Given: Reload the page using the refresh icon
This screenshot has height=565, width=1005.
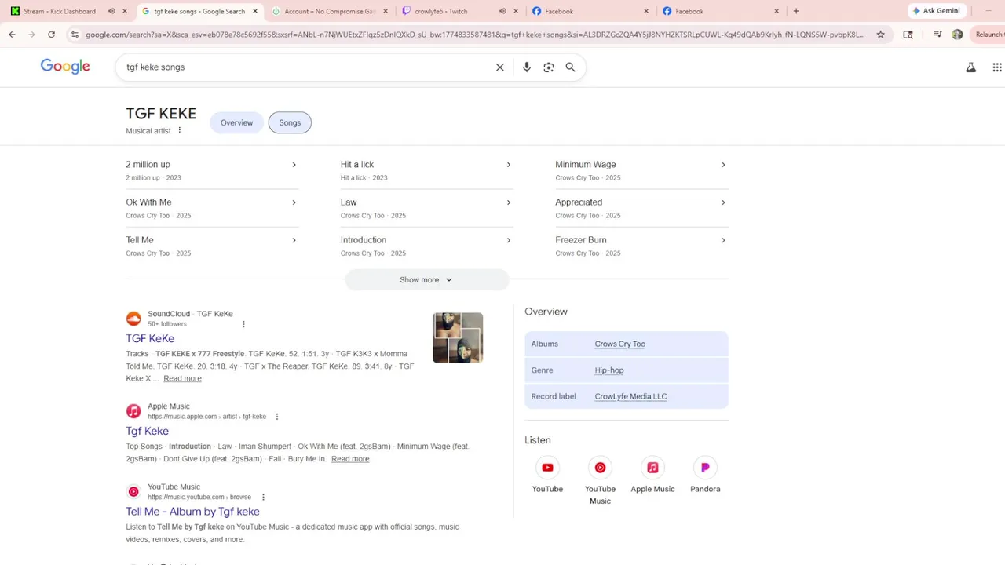Looking at the screenshot, I should click(52, 35).
